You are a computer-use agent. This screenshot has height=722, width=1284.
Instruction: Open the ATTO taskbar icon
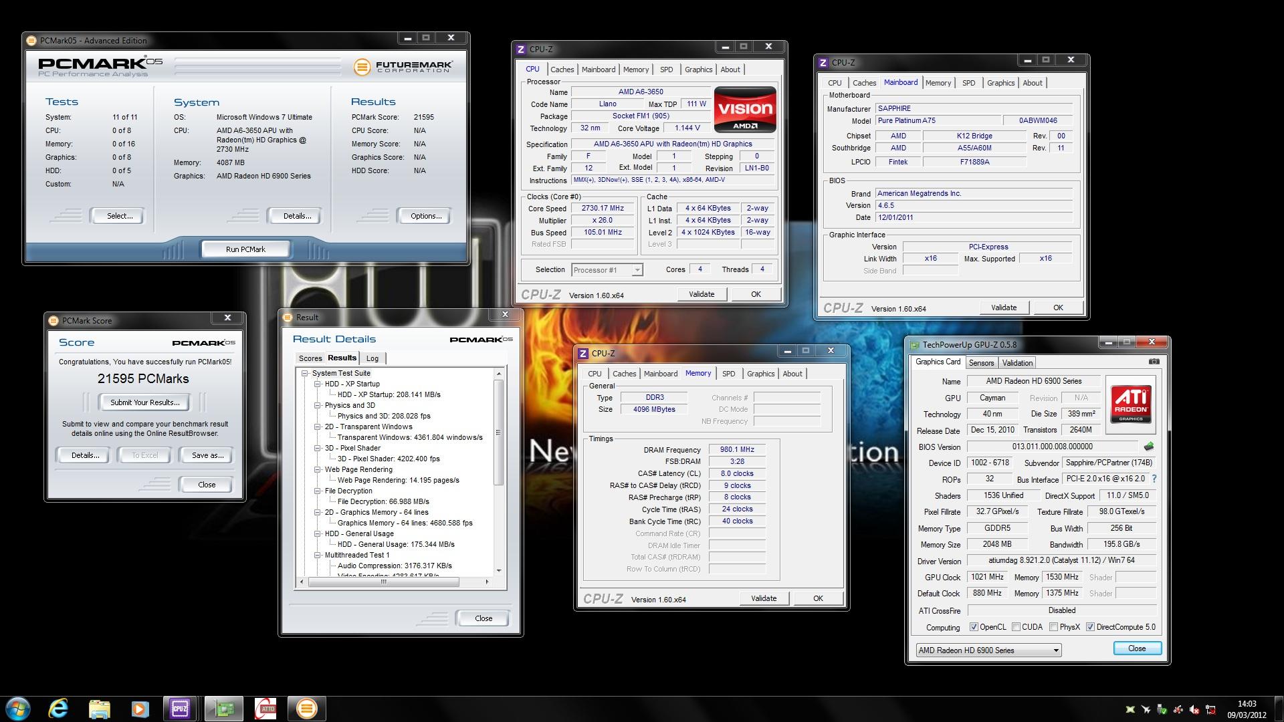(265, 708)
